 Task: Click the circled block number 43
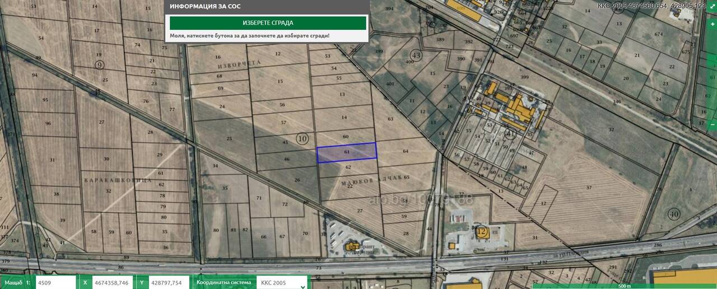tap(416, 55)
